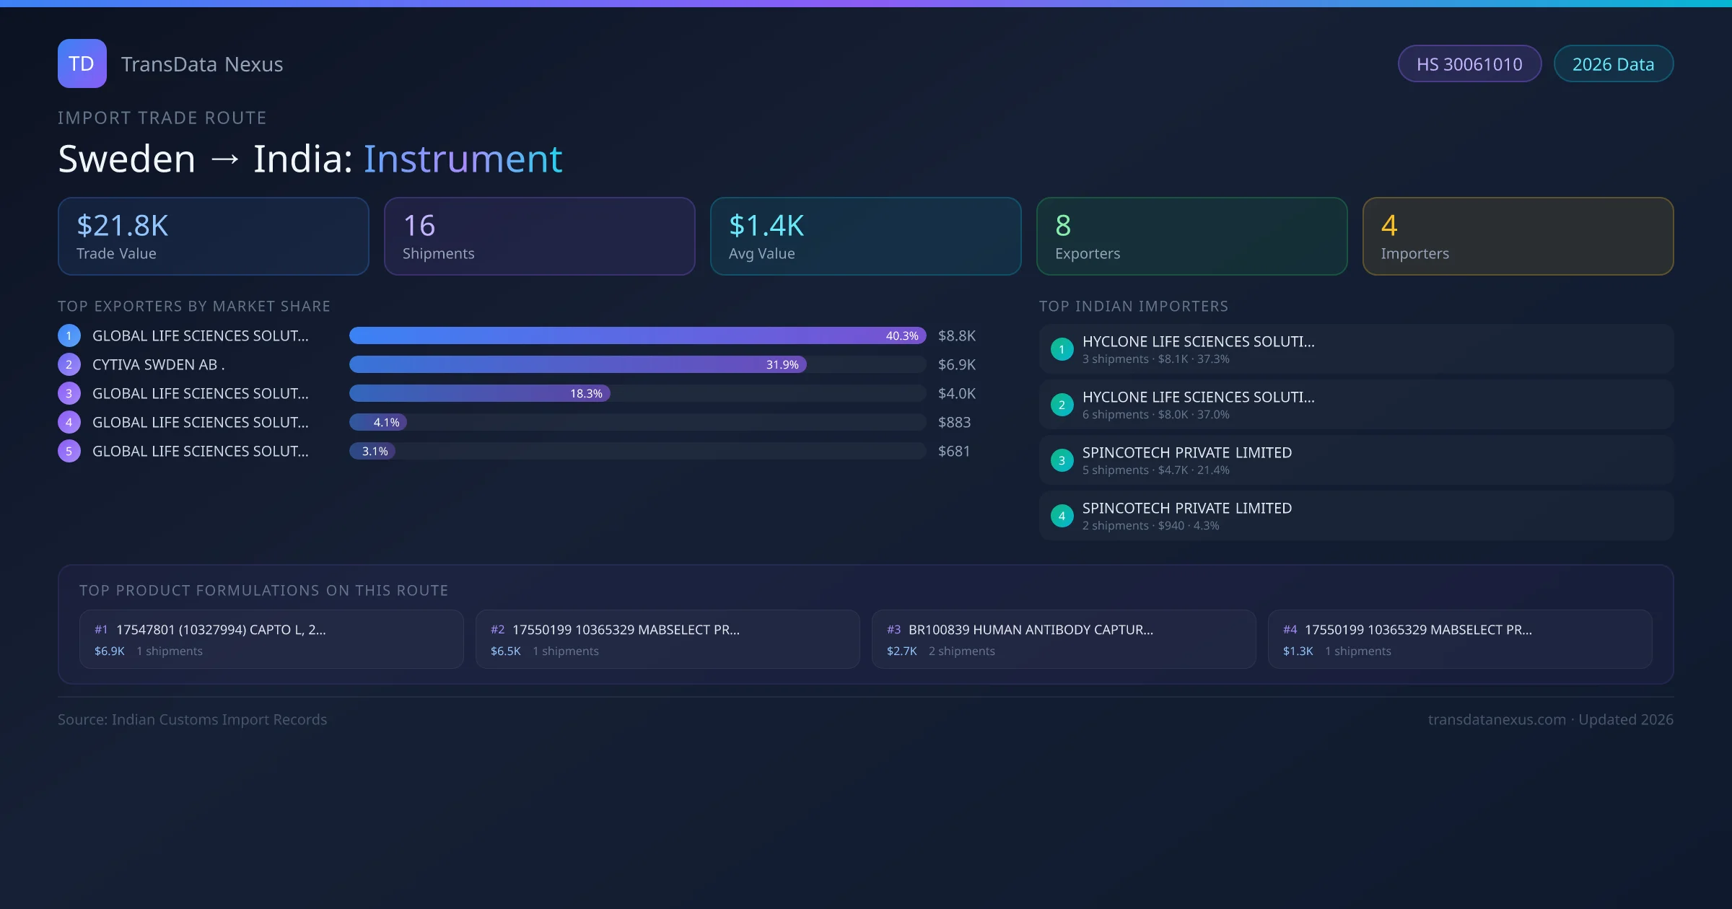Image resolution: width=1732 pixels, height=909 pixels.
Task: Click the blue rank 1 exporter badge
Action: [69, 335]
